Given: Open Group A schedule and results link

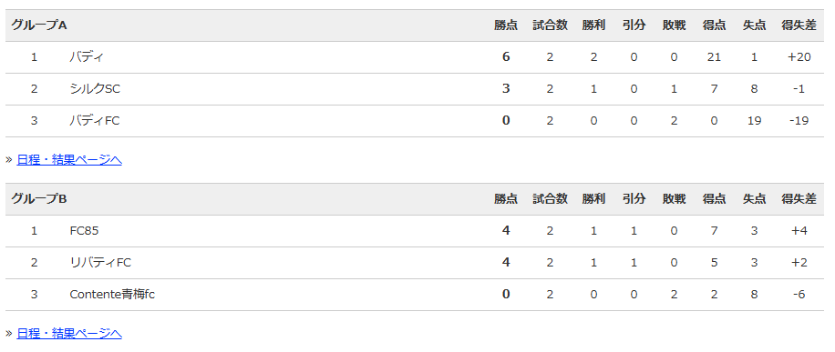Looking at the screenshot, I should click(x=69, y=159).
